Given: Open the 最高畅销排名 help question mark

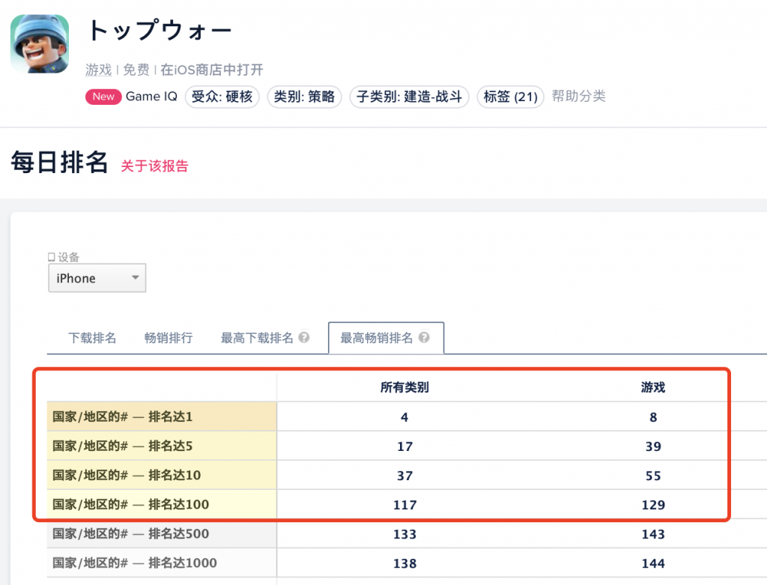Looking at the screenshot, I should (x=425, y=337).
